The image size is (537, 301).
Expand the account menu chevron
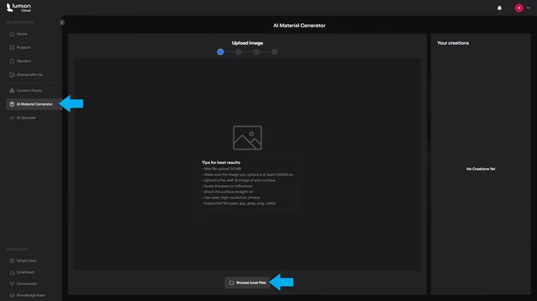pos(527,8)
